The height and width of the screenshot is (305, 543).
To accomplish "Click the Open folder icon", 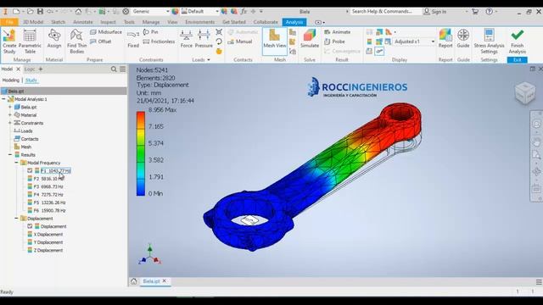I will pos(31,11).
